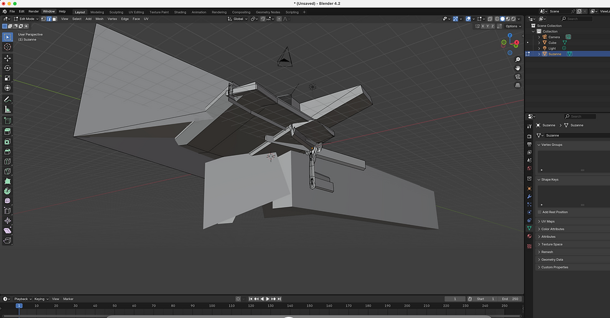The width and height of the screenshot is (610, 318).
Task: Open the Render menu
Action: [34, 12]
